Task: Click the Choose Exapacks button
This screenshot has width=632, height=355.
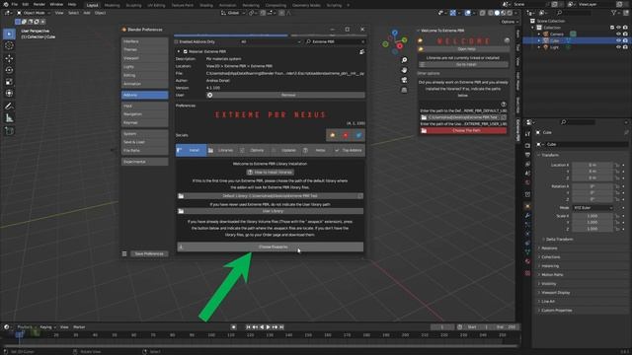Action: coord(271,247)
